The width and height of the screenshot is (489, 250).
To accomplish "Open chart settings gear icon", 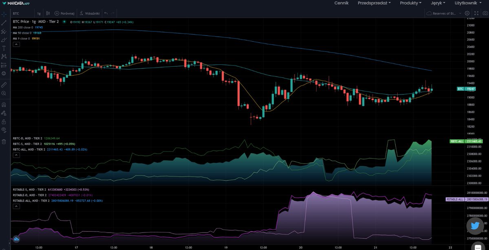I will point(467,13).
